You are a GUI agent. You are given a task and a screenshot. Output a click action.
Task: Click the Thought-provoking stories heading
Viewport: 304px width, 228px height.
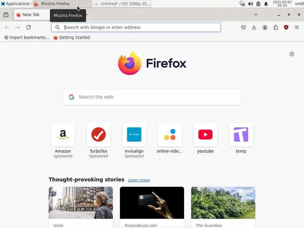pos(86,180)
